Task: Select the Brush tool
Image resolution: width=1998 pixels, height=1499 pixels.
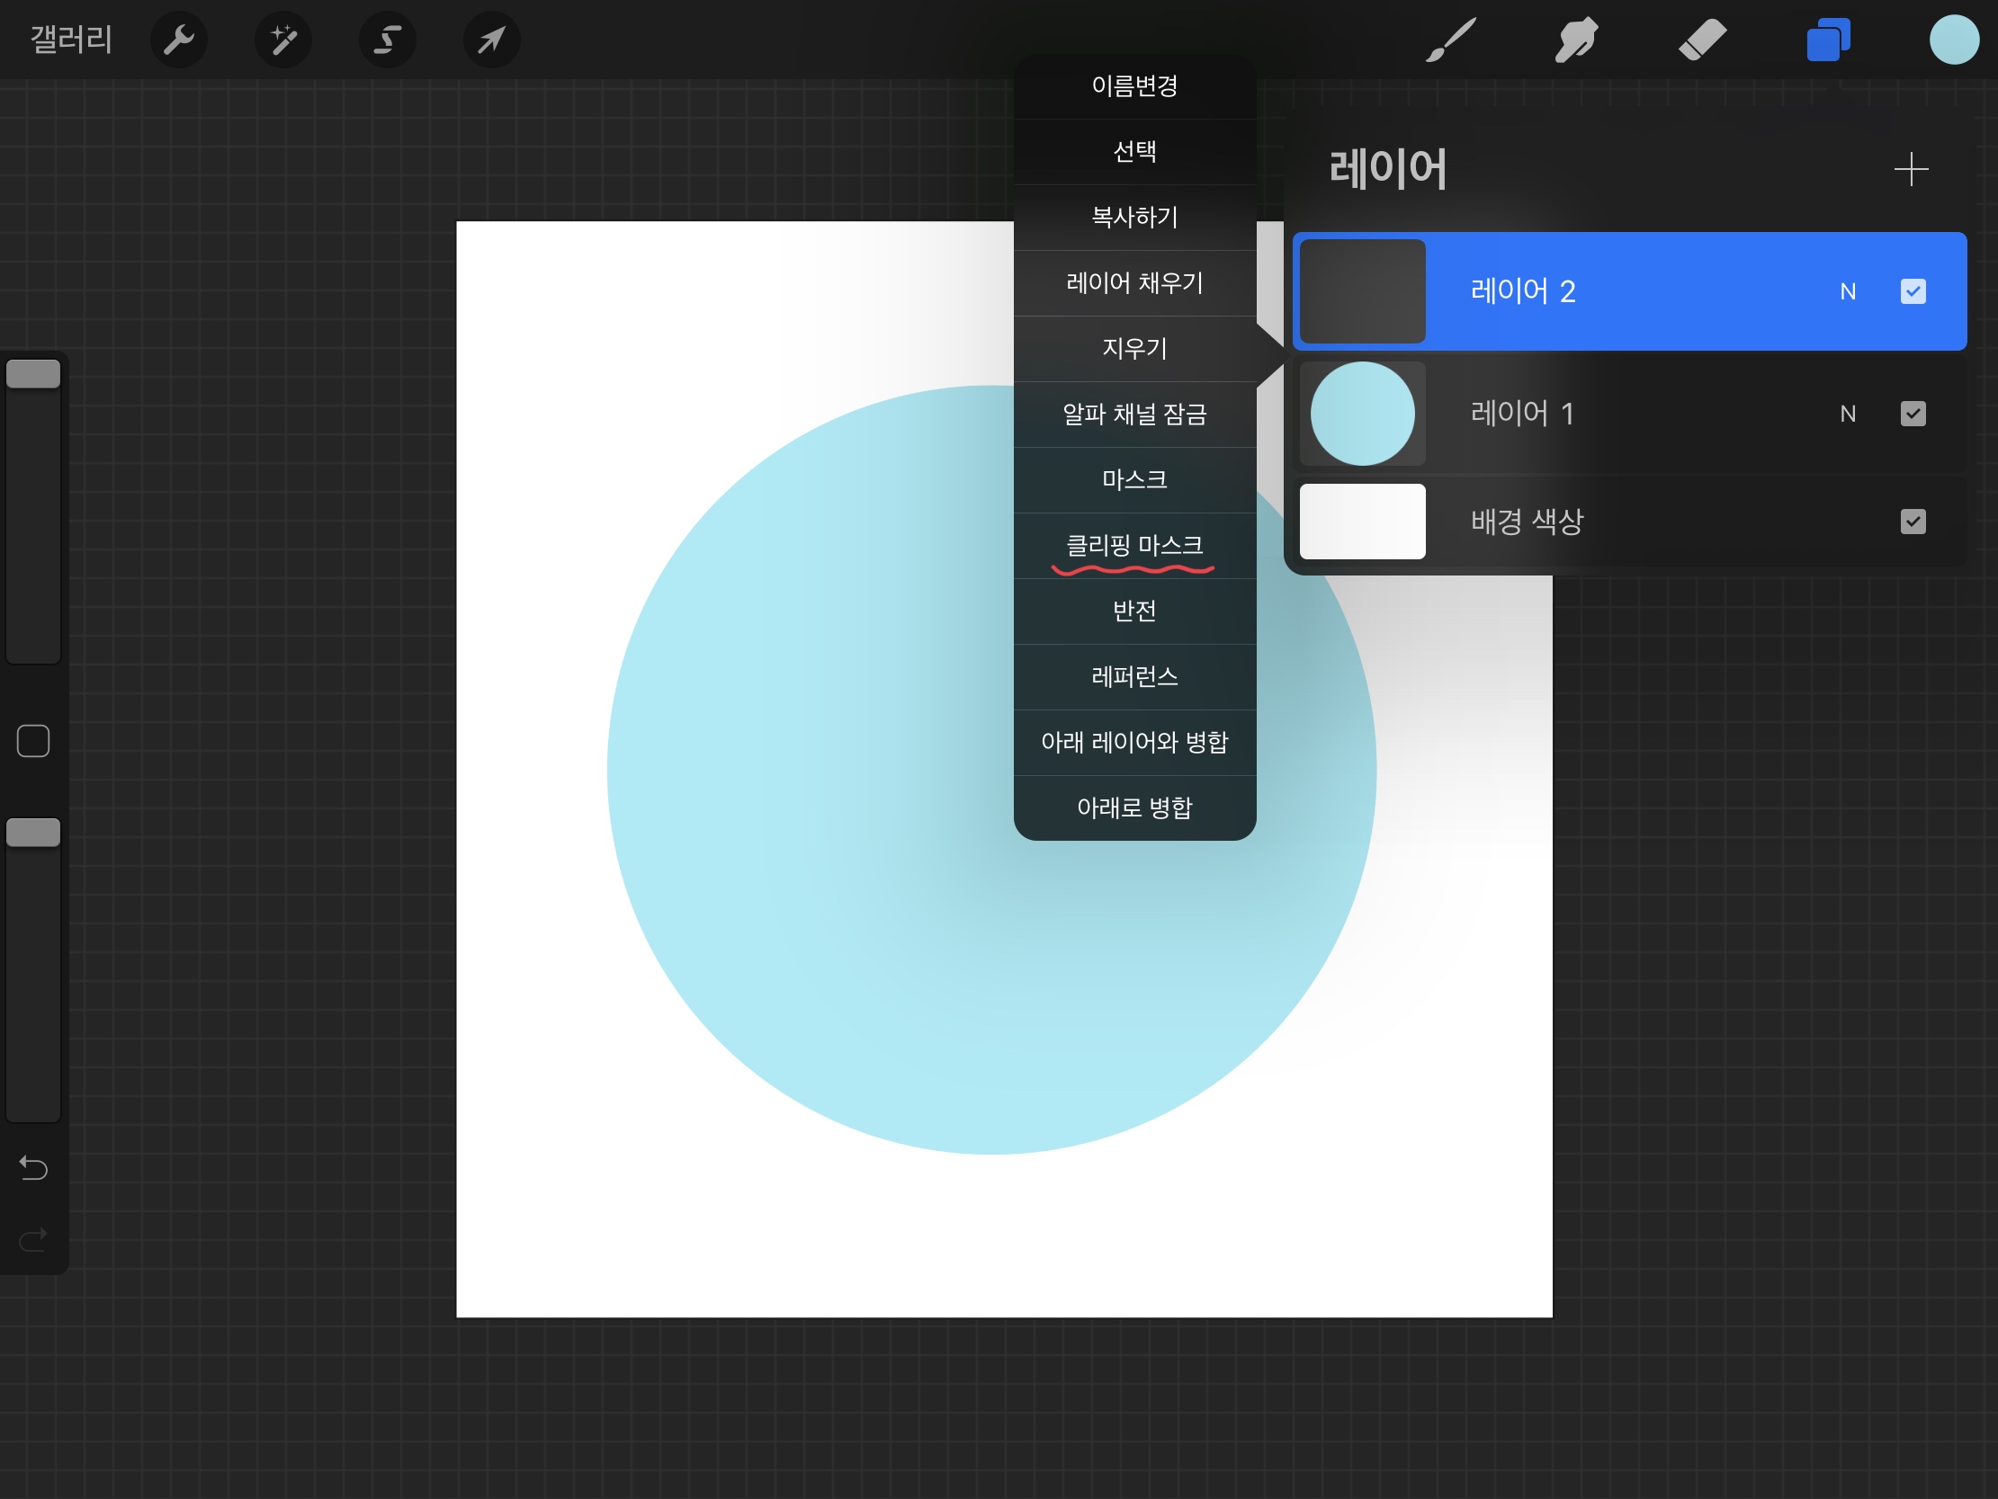Action: tap(1451, 40)
